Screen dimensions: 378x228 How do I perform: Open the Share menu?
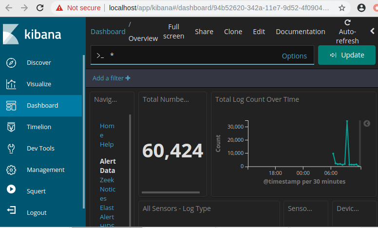pos(204,32)
